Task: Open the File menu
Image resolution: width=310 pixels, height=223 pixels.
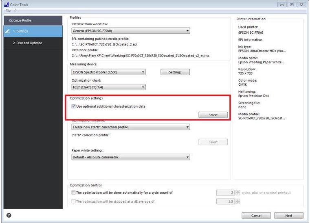Action: pos(8,11)
